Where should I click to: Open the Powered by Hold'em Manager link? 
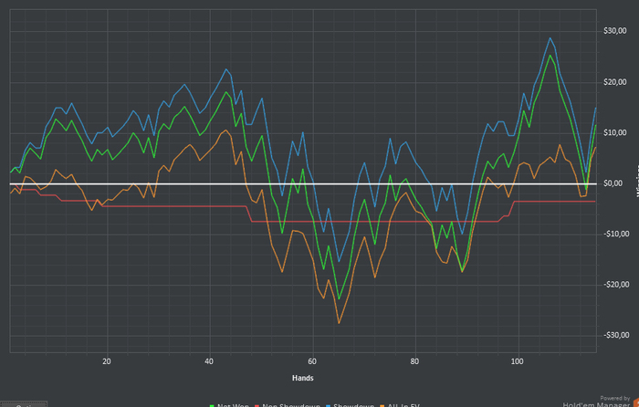pyautogui.click(x=596, y=402)
